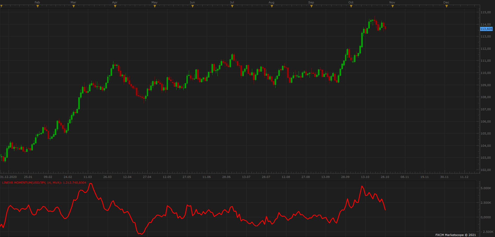495x237 pixels.
Task: Select the 112,00 price axis label
Action: [x=486, y=49]
